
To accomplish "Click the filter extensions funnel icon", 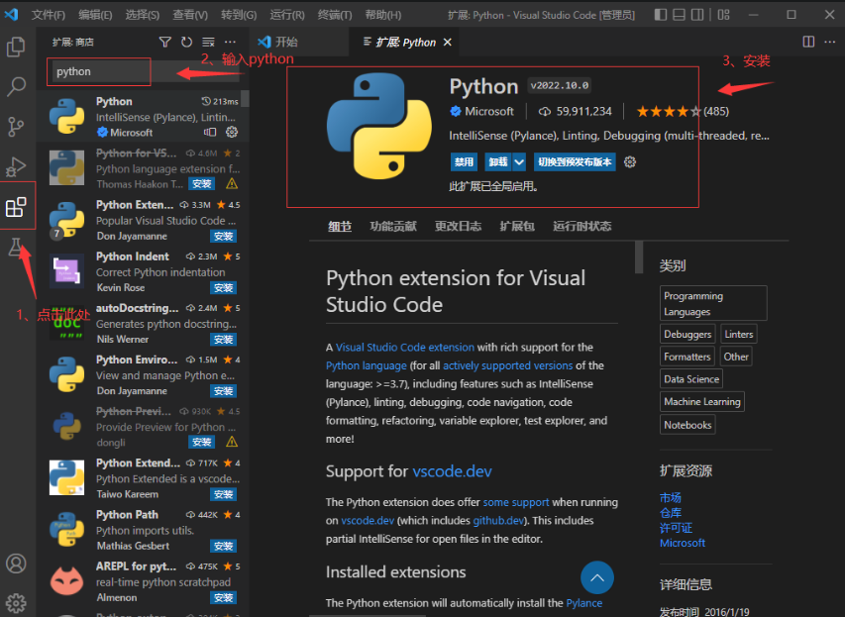I will (x=165, y=42).
